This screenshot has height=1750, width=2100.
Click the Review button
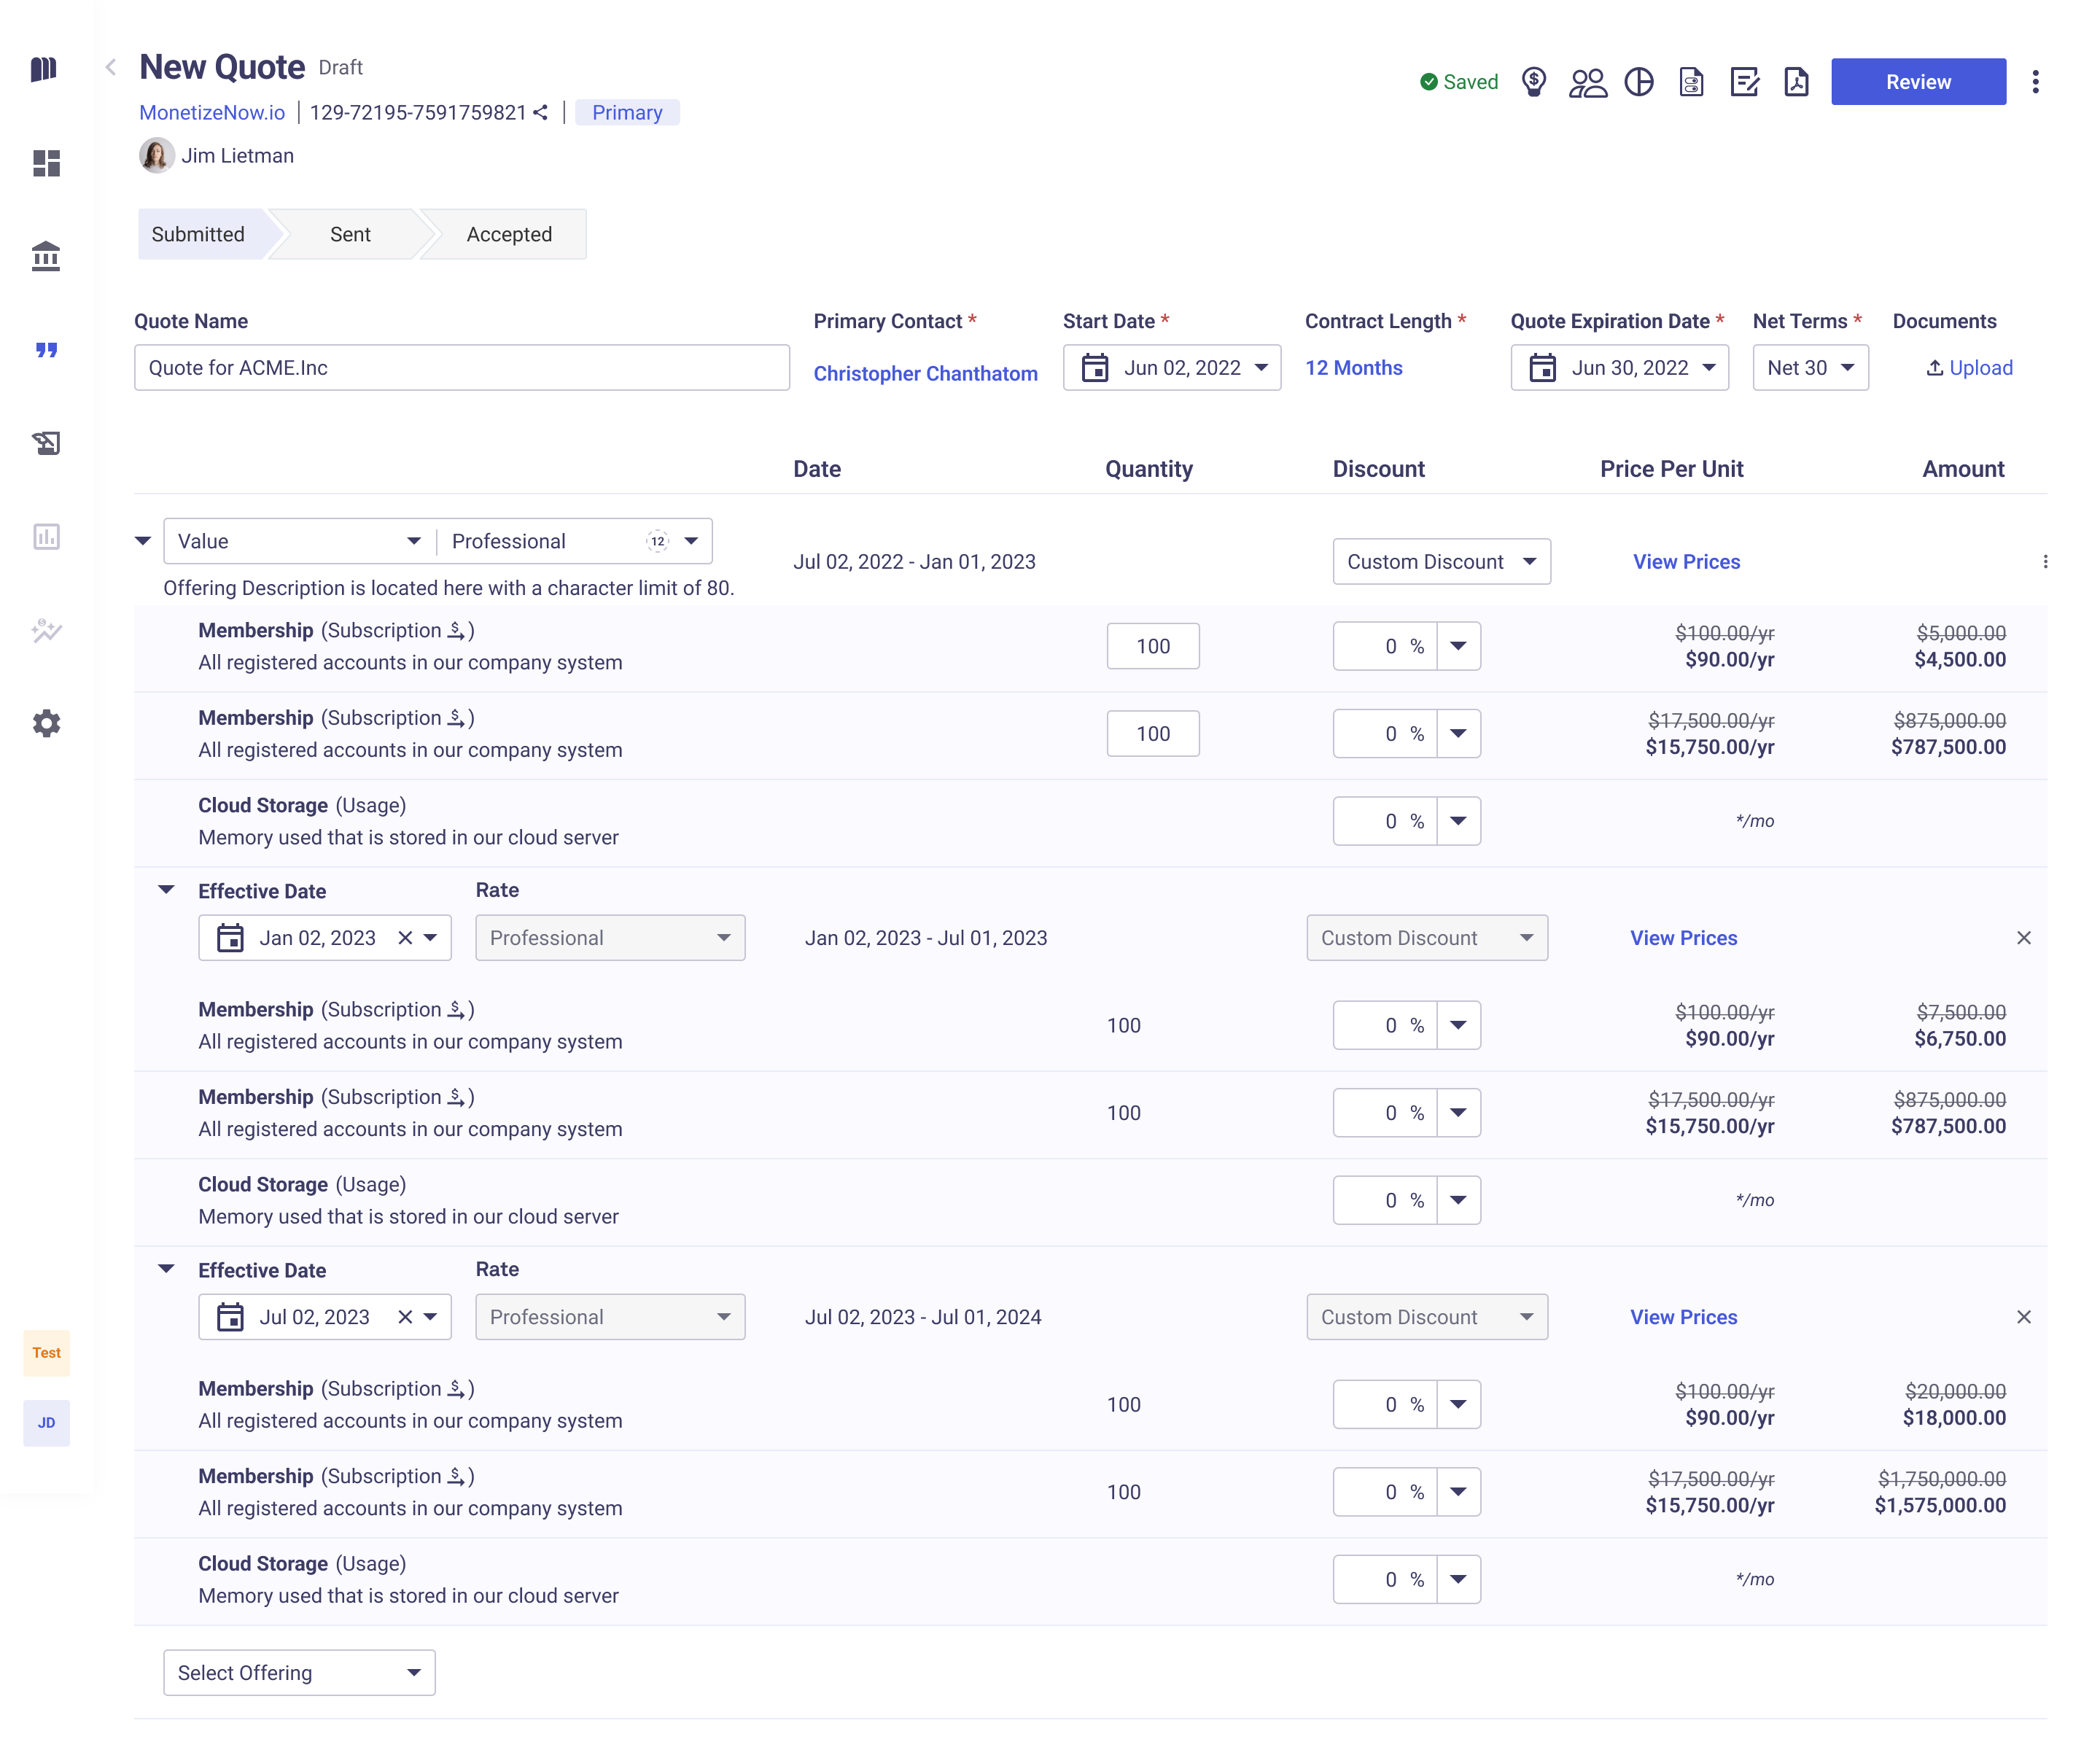(x=1918, y=82)
